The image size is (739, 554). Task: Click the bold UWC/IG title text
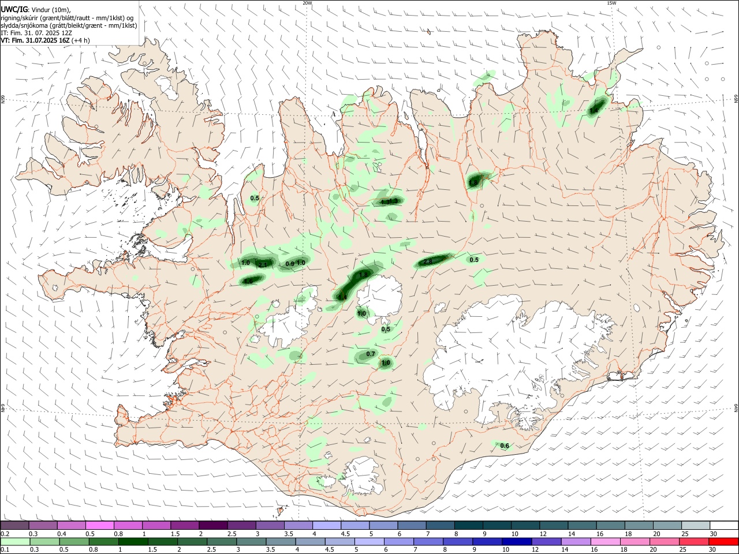point(13,10)
